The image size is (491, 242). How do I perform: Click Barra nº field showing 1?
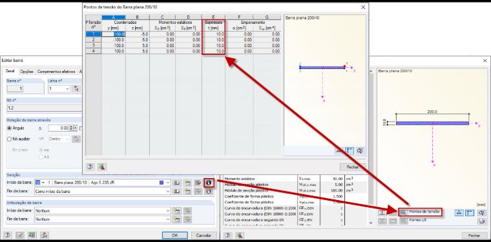click(15, 89)
